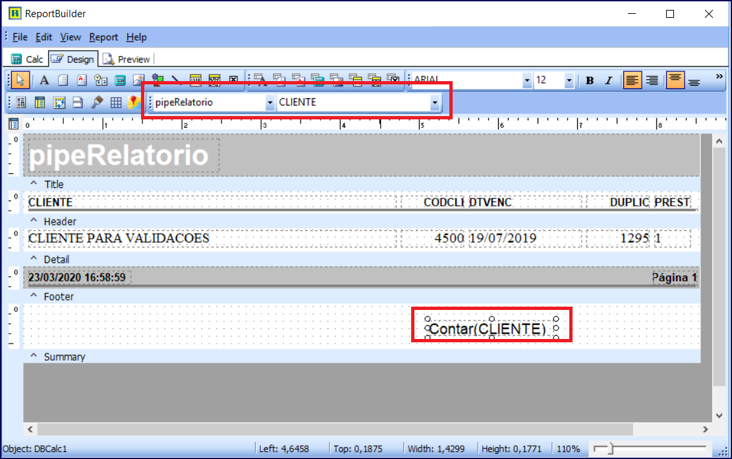
Task: Select the CheckBox component tool
Action: click(233, 80)
